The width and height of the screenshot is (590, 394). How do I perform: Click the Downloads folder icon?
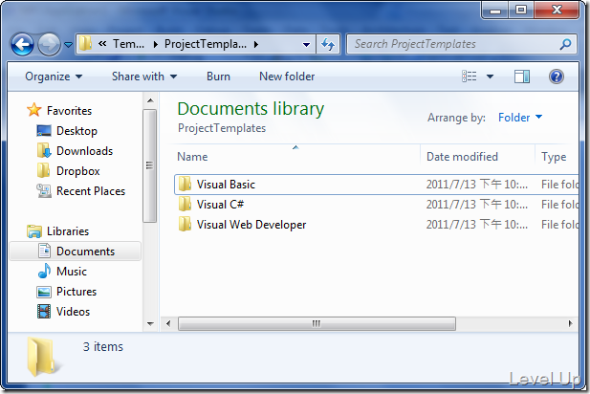[44, 150]
